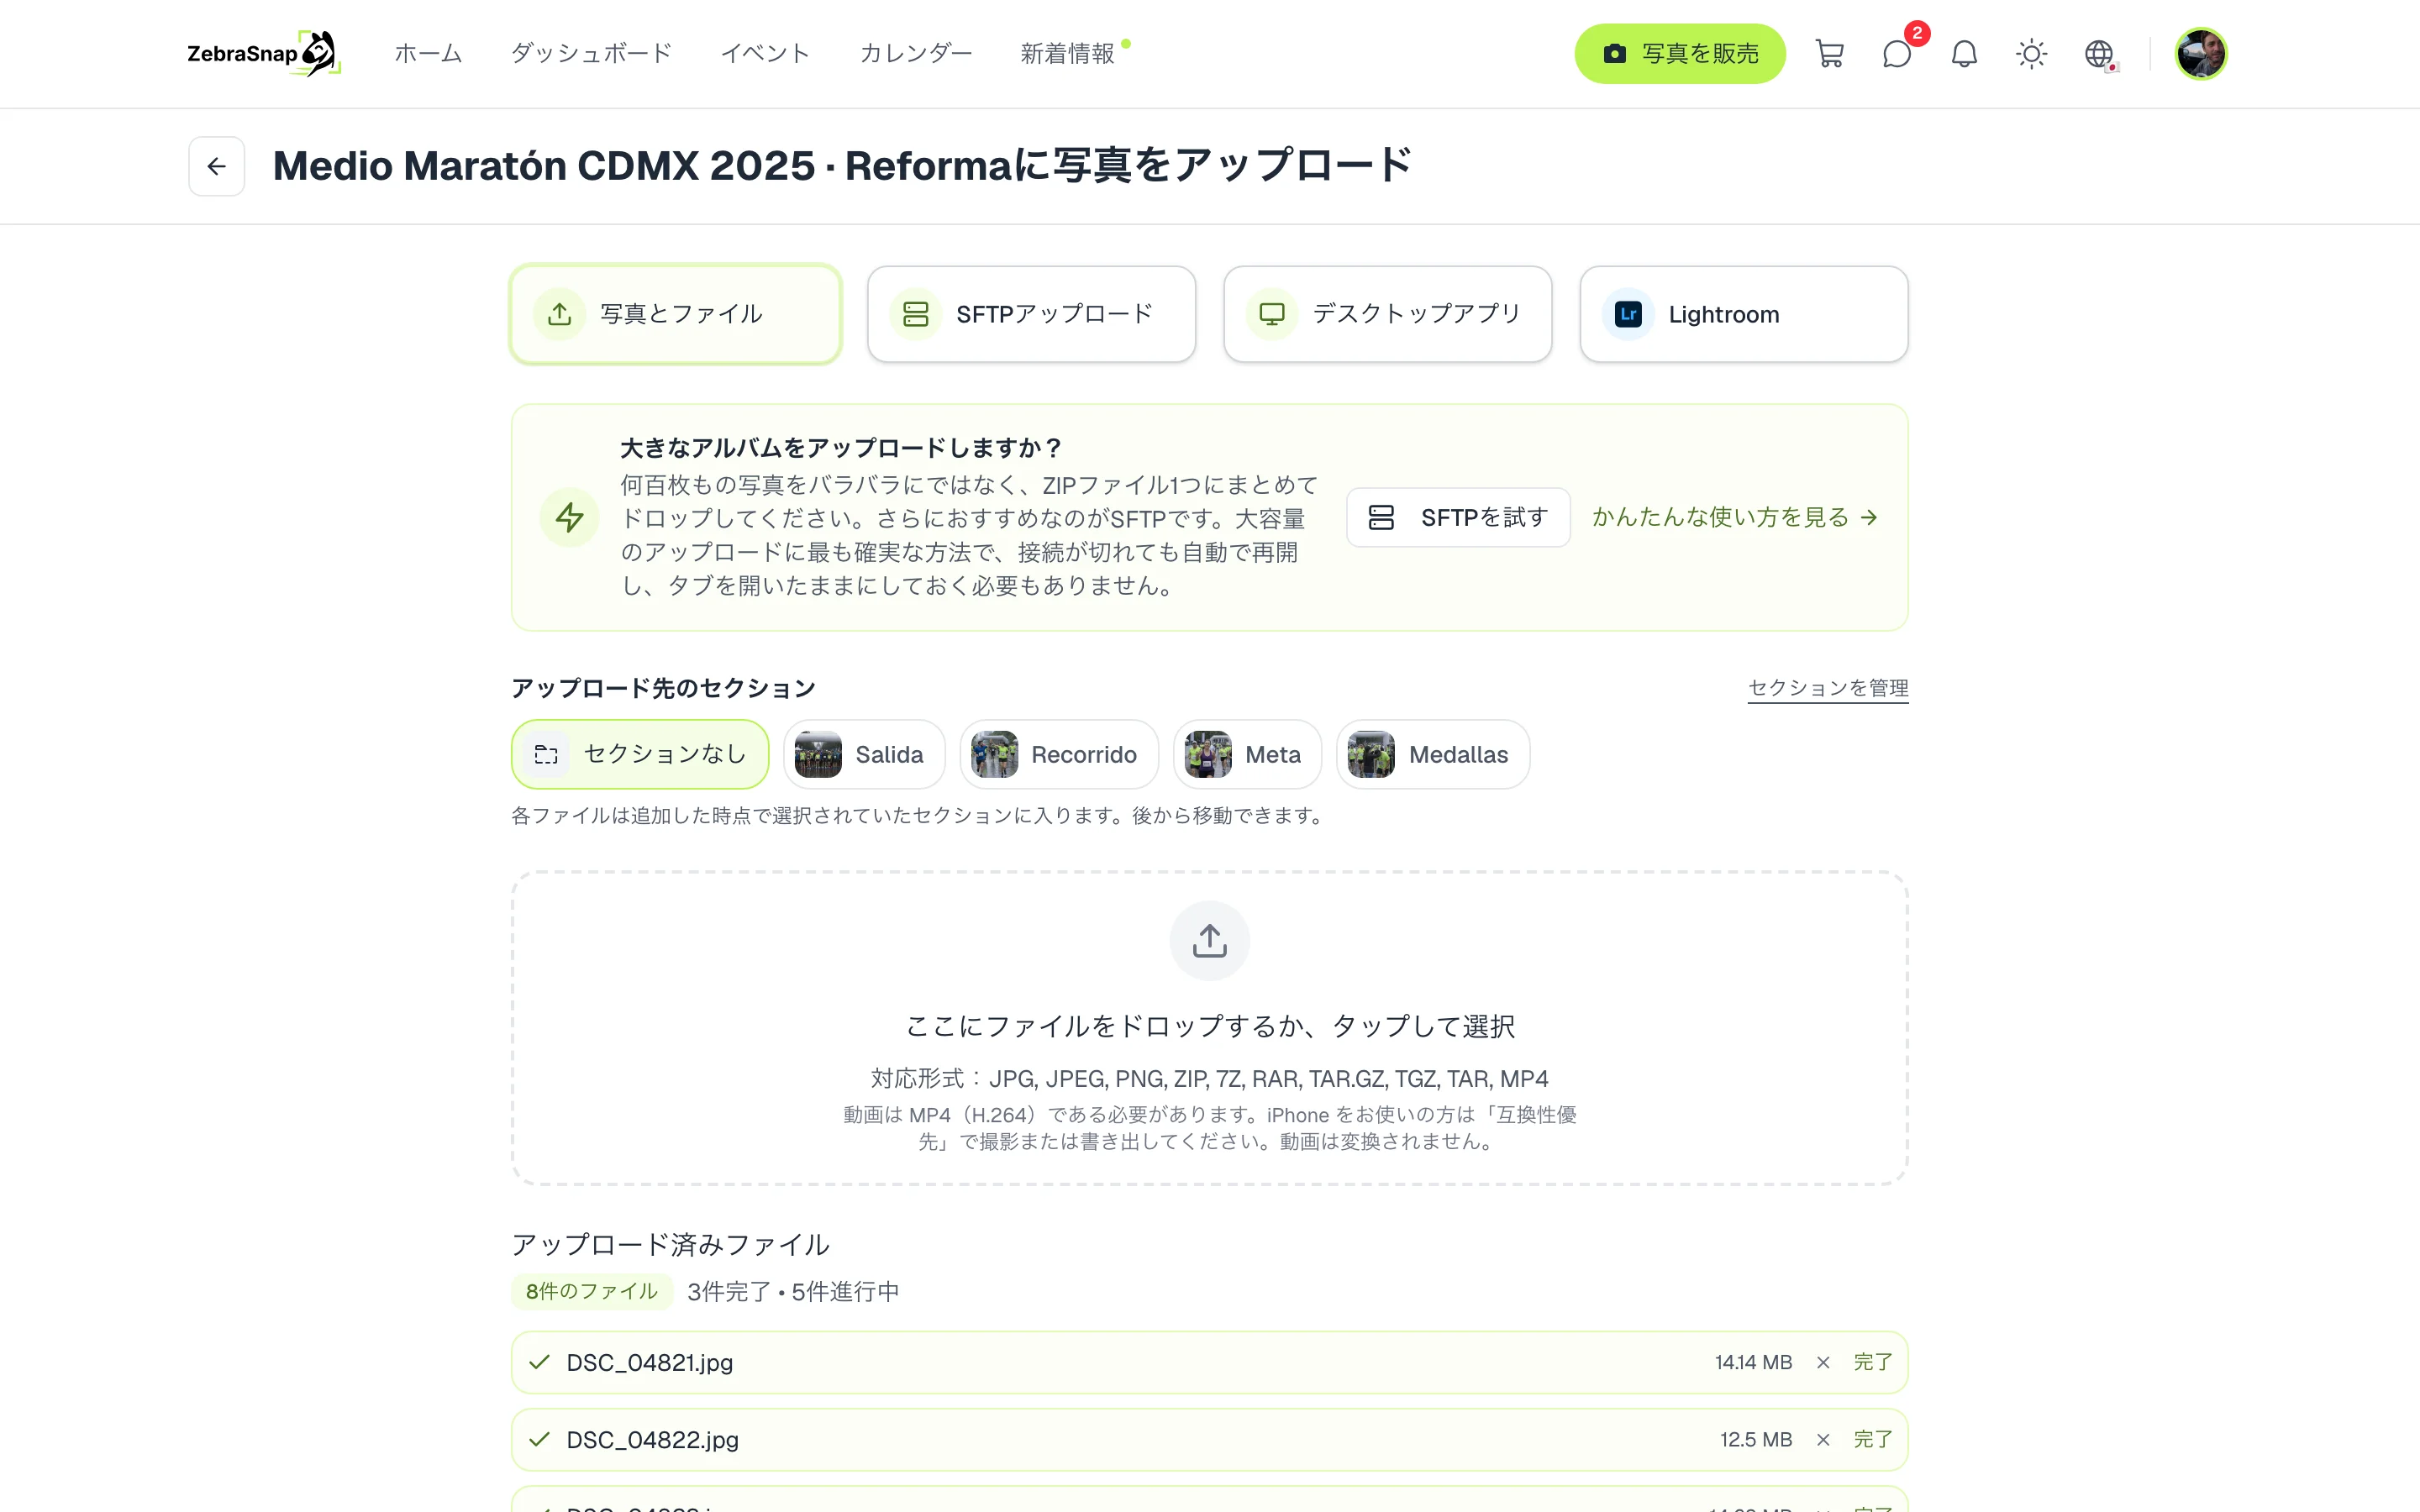Click the 12.5 MB file size
This screenshot has width=2420, height=1512.
(x=1756, y=1439)
